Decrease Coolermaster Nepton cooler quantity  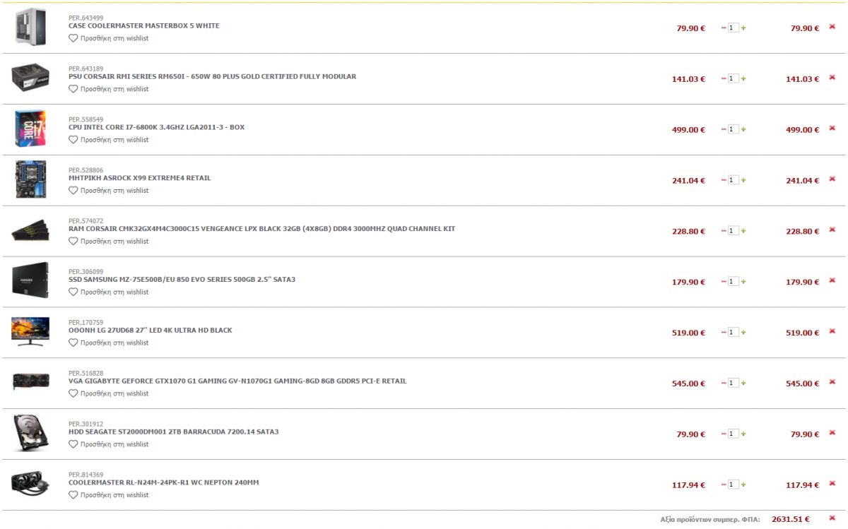[x=724, y=485]
